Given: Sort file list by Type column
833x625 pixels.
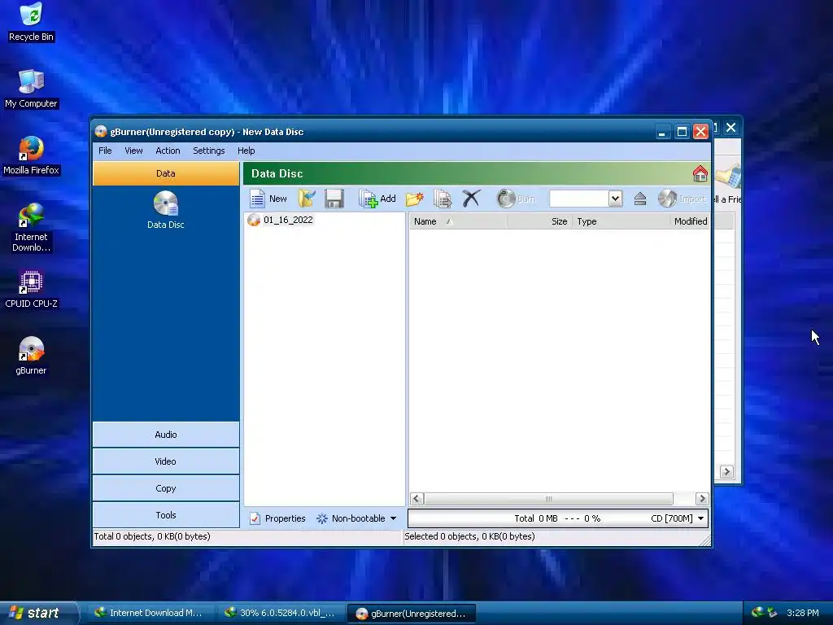Looking at the screenshot, I should pyautogui.click(x=621, y=221).
